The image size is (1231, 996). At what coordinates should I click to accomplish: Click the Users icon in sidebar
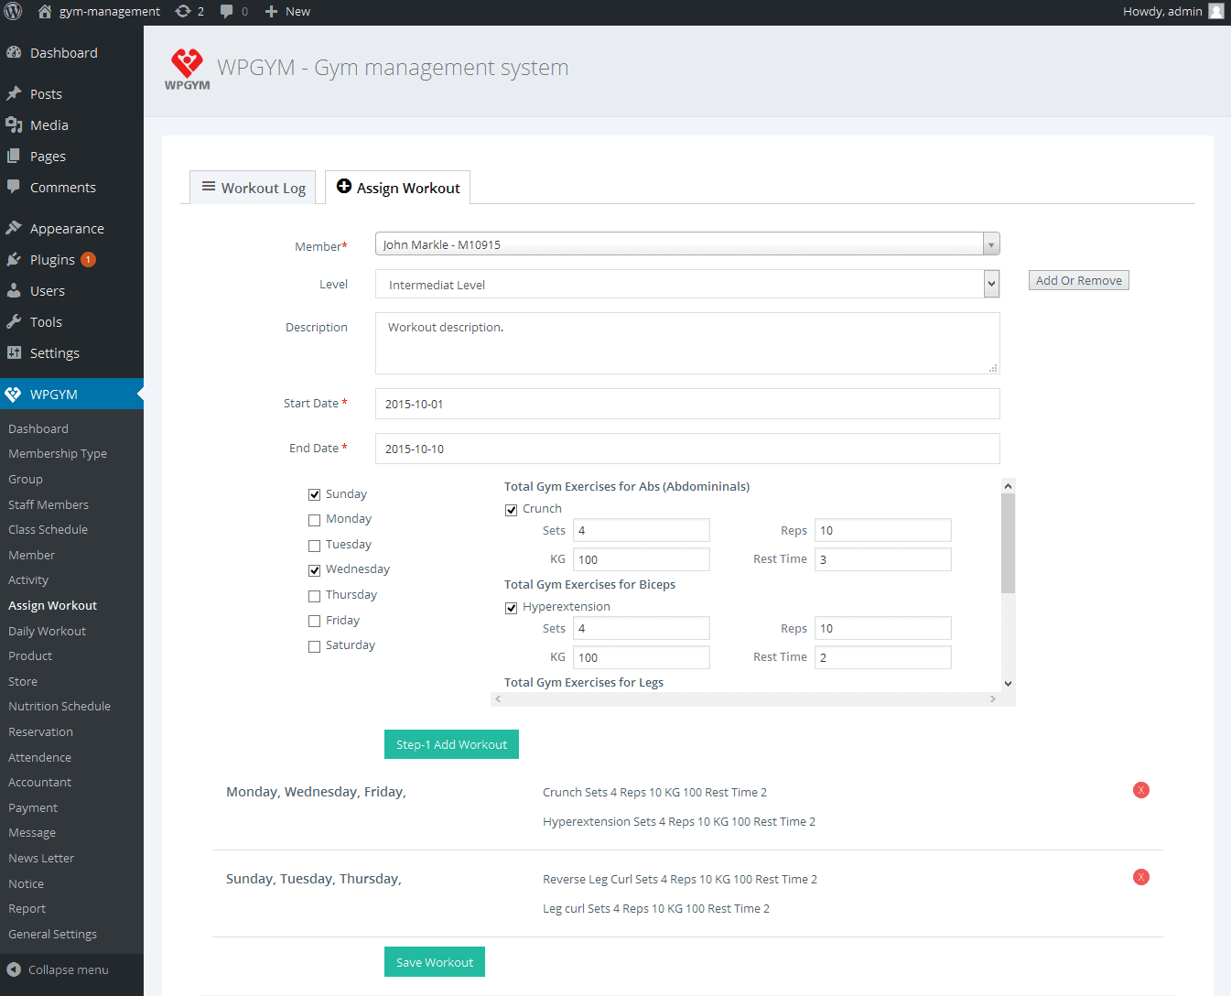pos(14,290)
